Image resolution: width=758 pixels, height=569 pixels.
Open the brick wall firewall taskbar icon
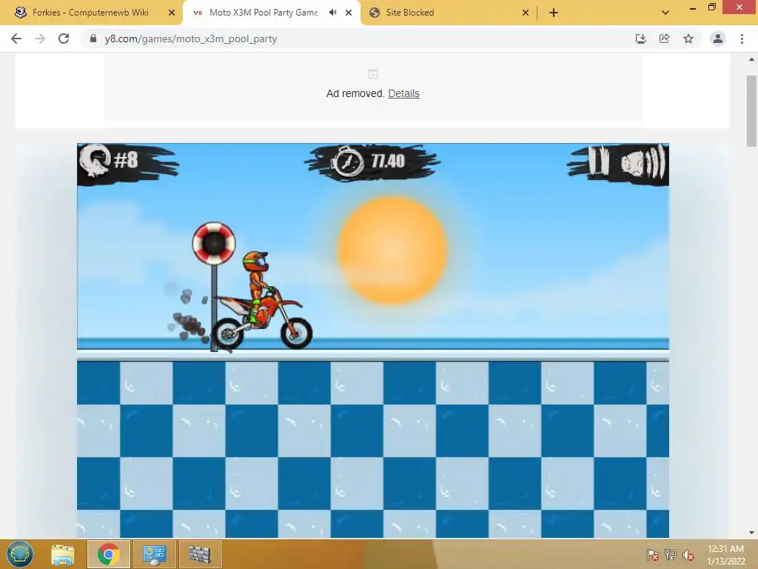click(x=200, y=554)
